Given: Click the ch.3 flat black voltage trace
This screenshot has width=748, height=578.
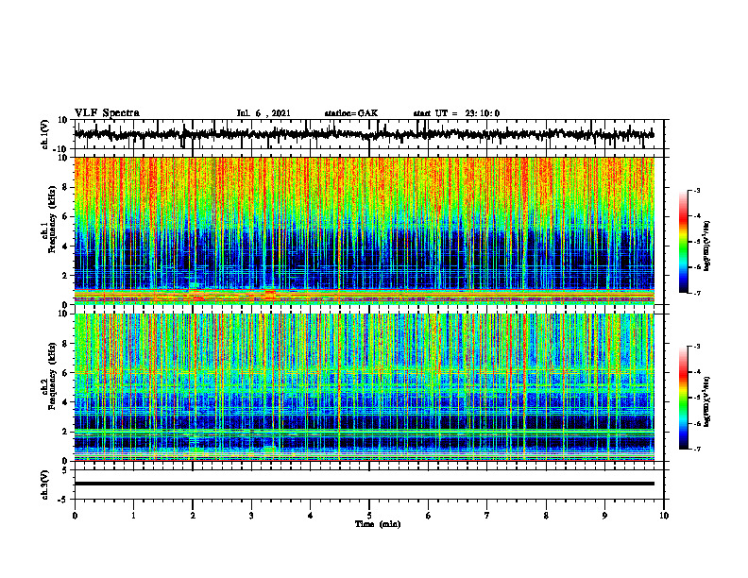Looking at the screenshot, I should [364, 484].
